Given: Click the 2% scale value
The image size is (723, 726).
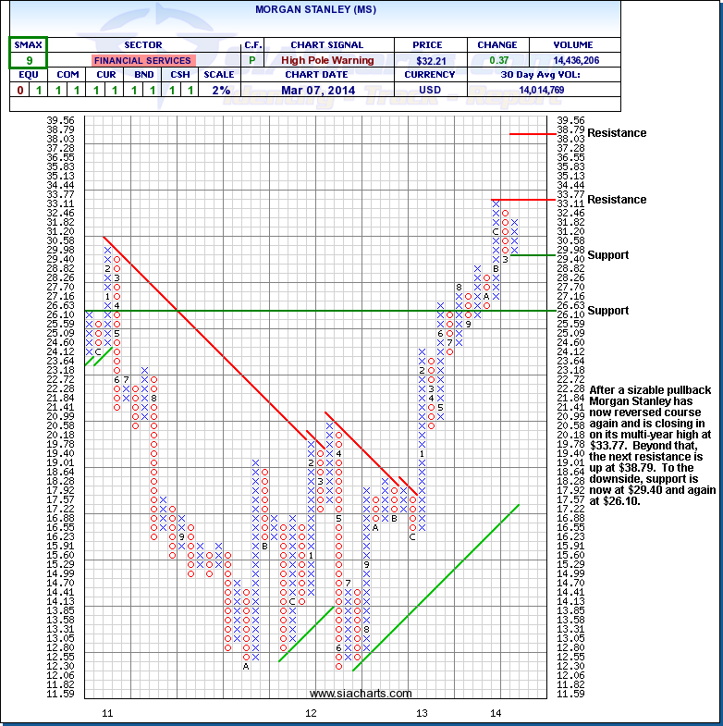Looking at the screenshot, I should click(219, 90).
